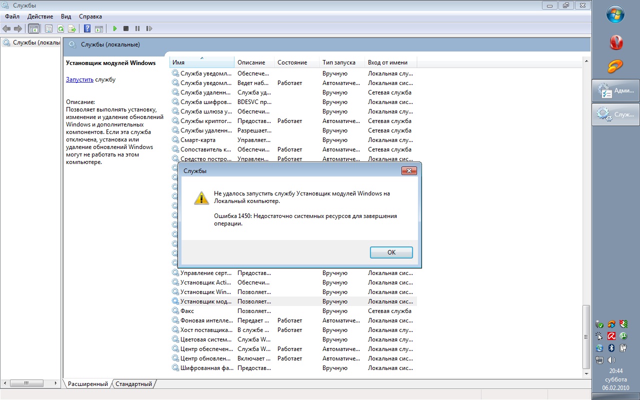Screen dimensions: 640x400
Task: Click the Windows Media Player tray icon
Action: click(611, 324)
